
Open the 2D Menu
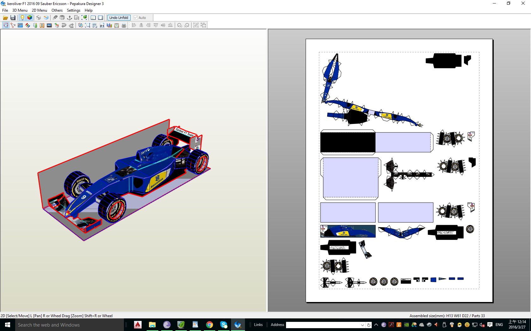tap(40, 10)
